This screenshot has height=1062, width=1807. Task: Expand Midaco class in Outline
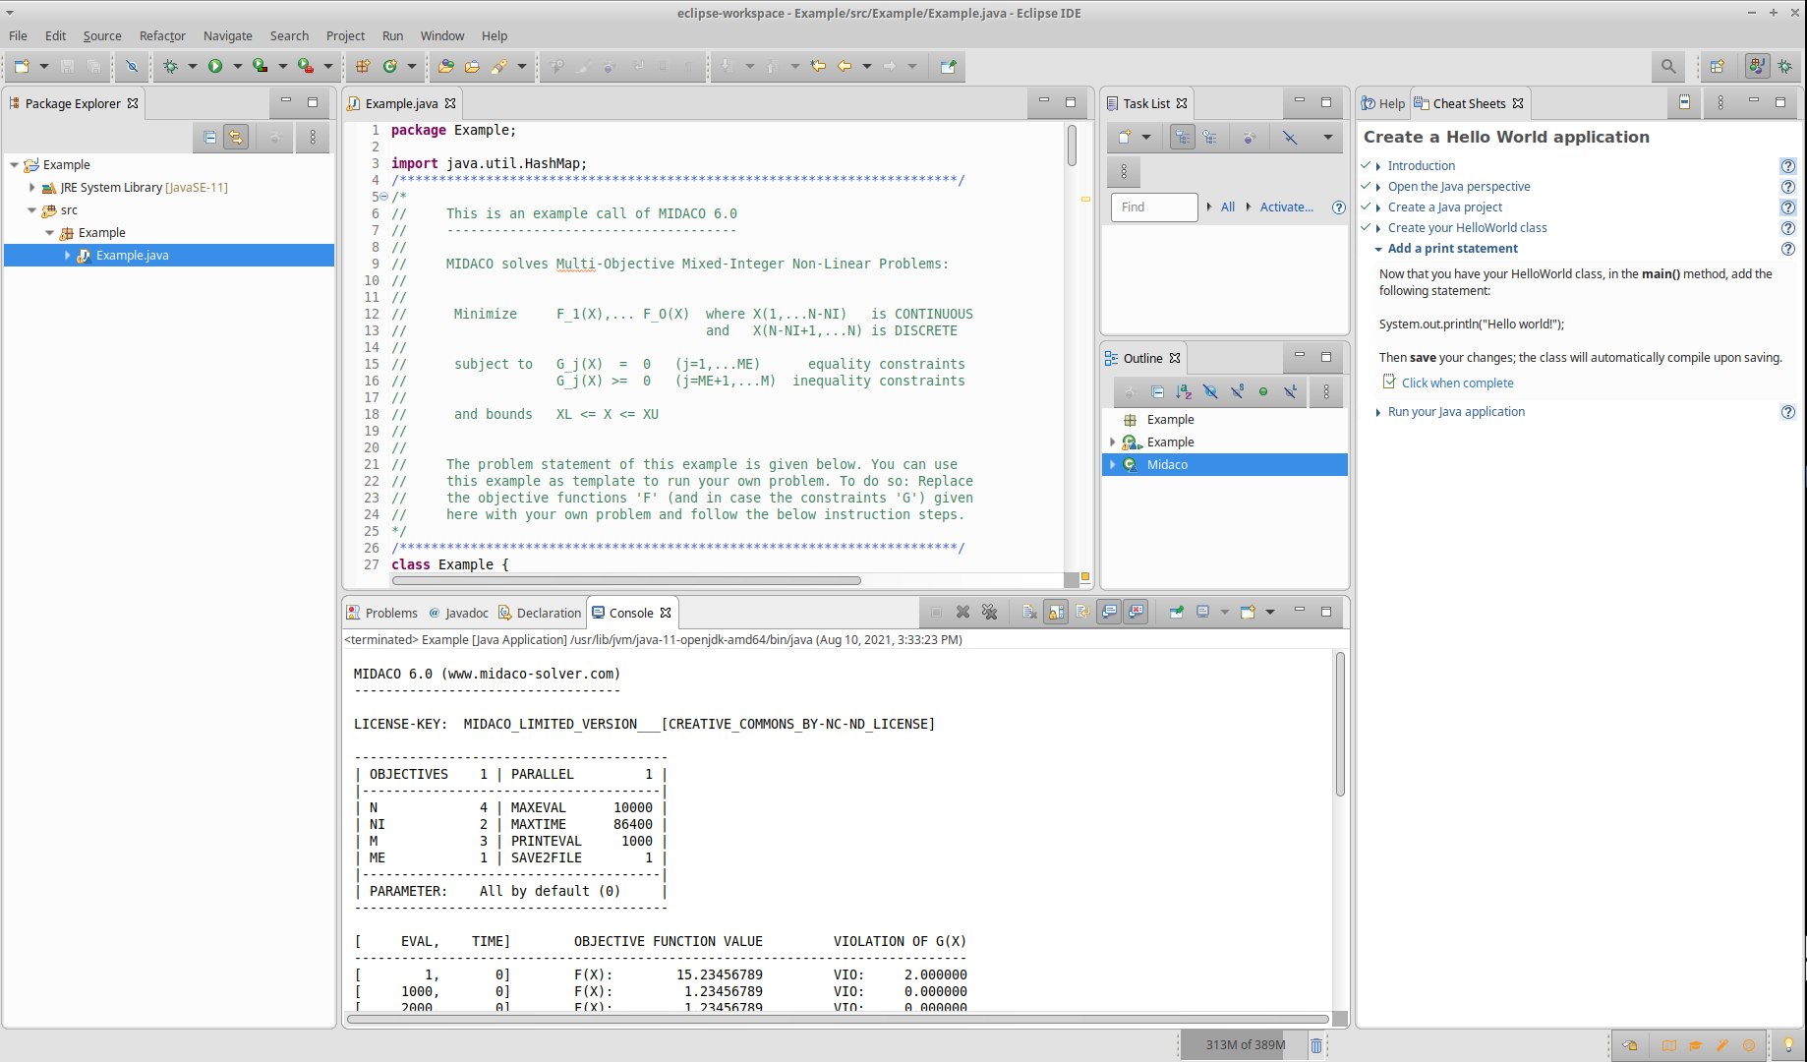[1113, 464]
